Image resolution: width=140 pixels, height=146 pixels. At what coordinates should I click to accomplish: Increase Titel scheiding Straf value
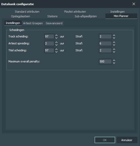point(114,49)
